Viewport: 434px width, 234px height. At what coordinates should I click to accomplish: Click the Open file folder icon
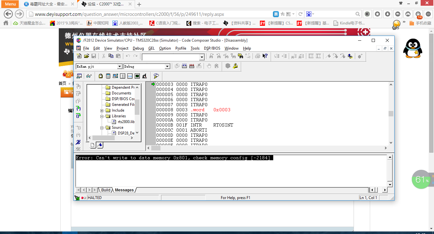86,56
